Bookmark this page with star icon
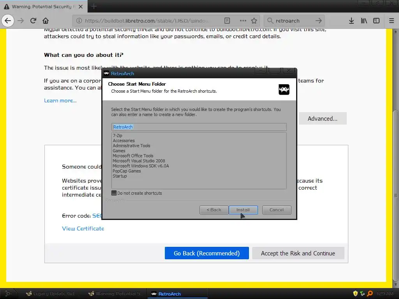Screen dimensions: 399x299 click(254, 21)
